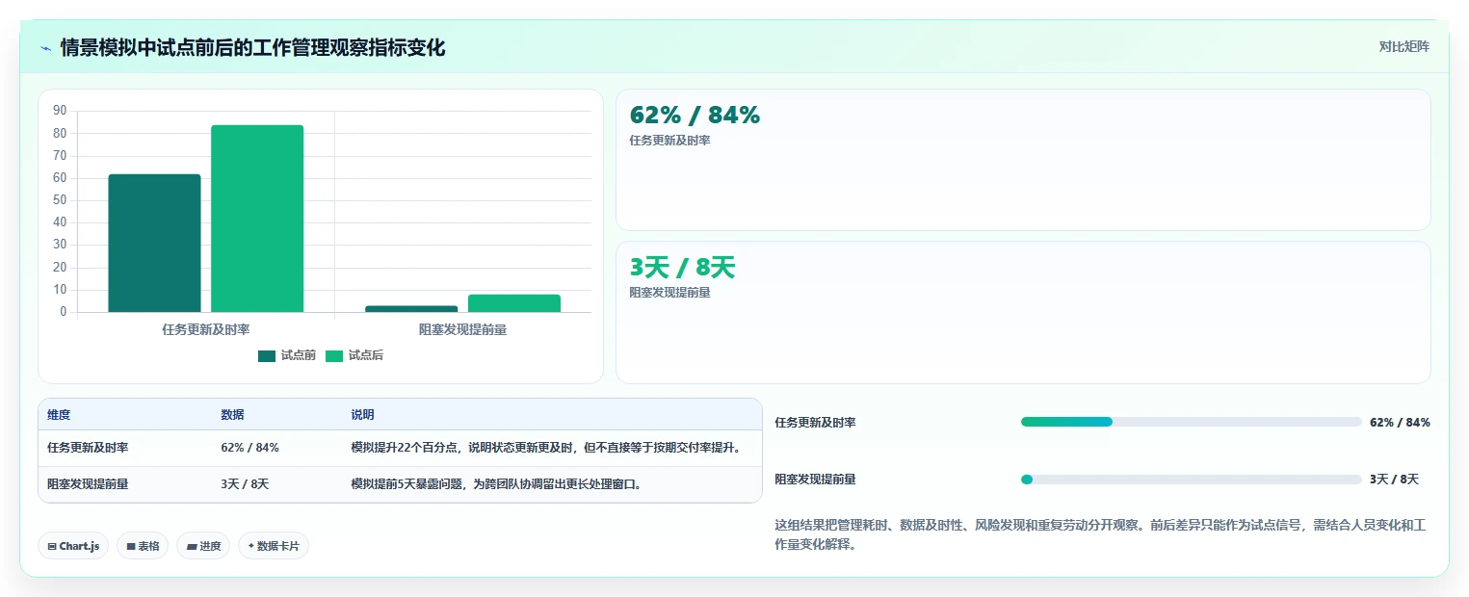Click the explanatory note starting 这组结果
Screen dimensions: 1469x597
tap(1099, 534)
